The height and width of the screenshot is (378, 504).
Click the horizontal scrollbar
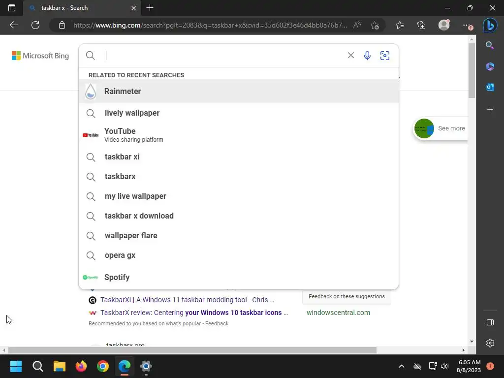click(192, 350)
